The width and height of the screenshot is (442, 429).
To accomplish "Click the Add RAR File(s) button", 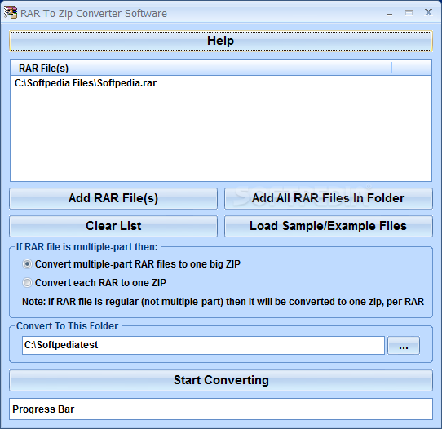I will 113,198.
